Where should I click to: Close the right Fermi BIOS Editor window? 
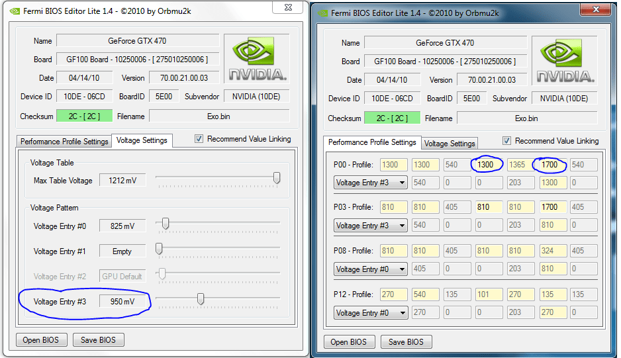coord(596,9)
